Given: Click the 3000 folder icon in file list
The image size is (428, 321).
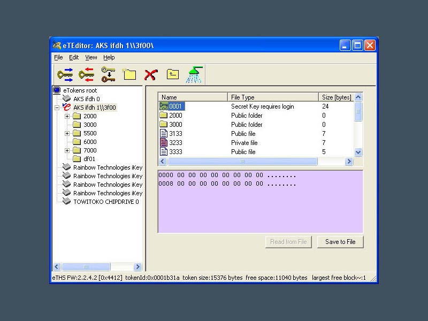Looking at the screenshot, I should 164,124.
